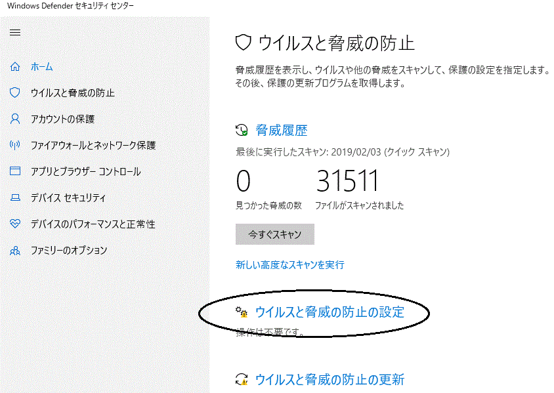Click the heart icon for デバイスのパフォーマンス
This screenshot has height=393, width=554.
pyautogui.click(x=15, y=224)
